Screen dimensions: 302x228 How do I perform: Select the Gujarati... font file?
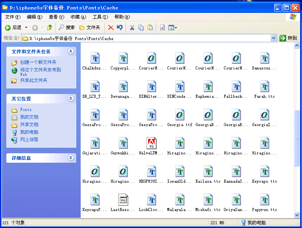[95, 146]
